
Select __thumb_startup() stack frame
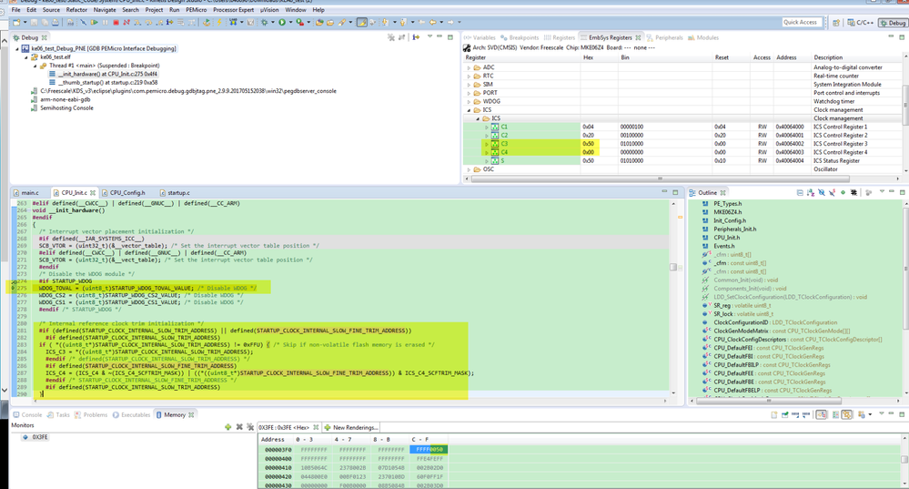(x=96, y=82)
